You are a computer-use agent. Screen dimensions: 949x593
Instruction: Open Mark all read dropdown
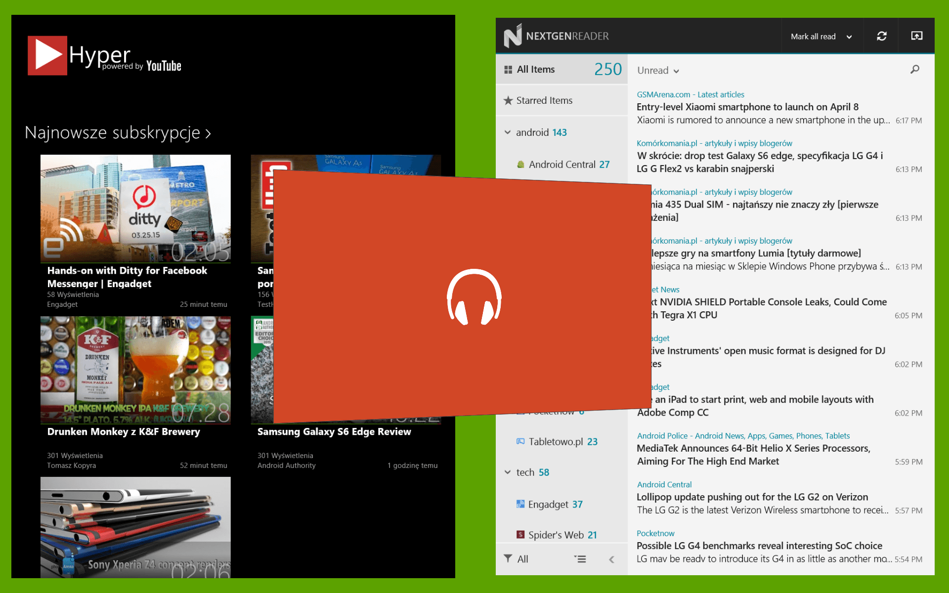click(x=821, y=37)
